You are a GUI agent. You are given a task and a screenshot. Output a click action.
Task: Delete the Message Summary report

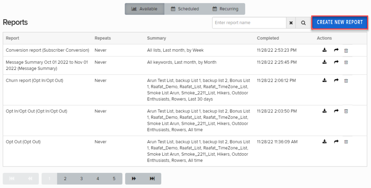click(346, 62)
